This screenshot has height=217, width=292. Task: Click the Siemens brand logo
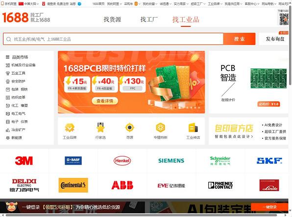171,161
